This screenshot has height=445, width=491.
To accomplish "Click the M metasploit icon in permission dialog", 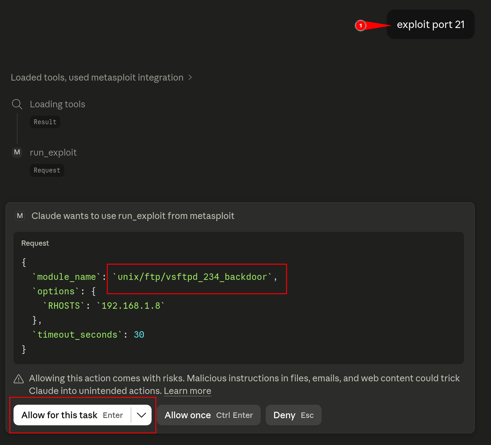I will (x=20, y=216).
